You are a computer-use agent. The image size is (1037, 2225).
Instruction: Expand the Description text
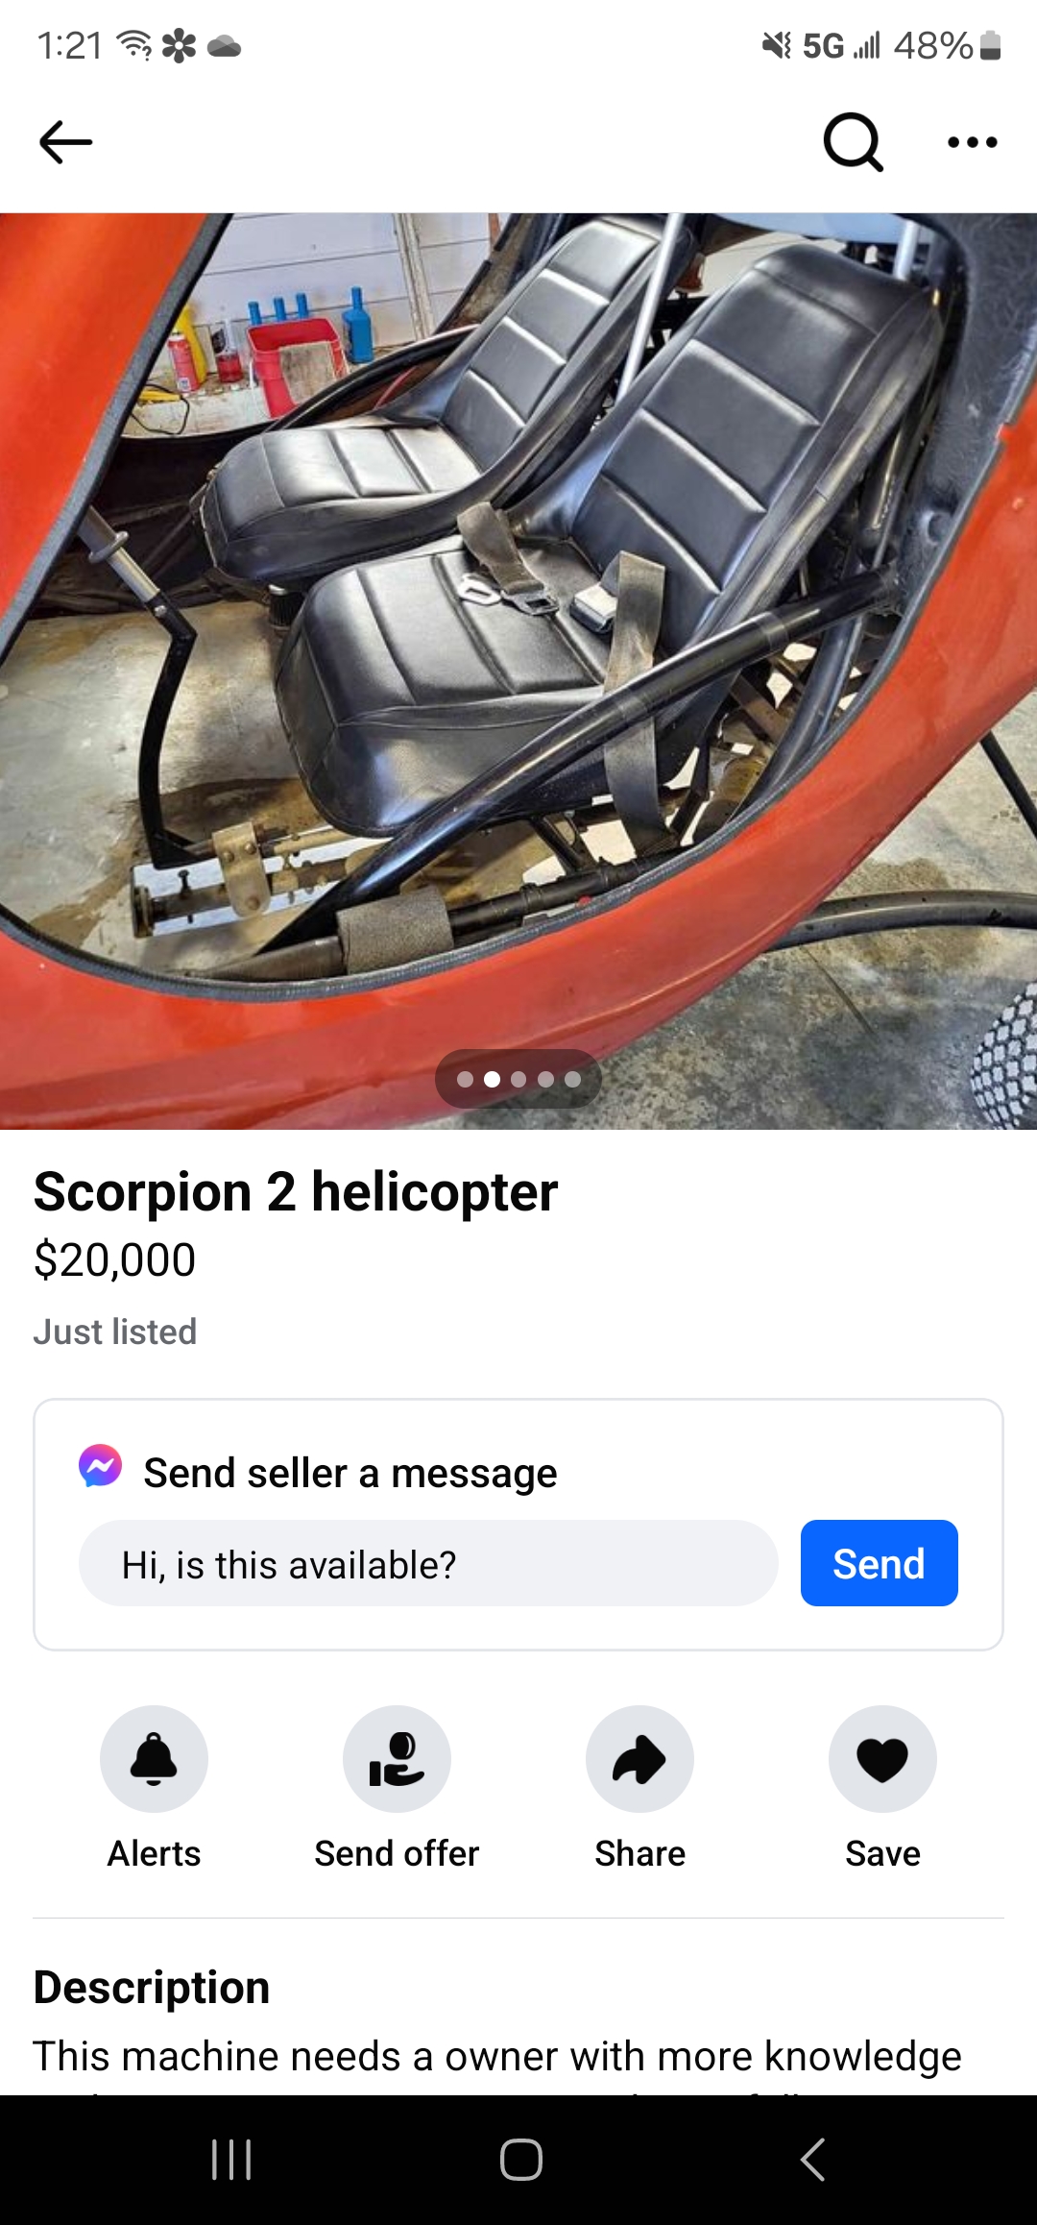coord(497,2056)
